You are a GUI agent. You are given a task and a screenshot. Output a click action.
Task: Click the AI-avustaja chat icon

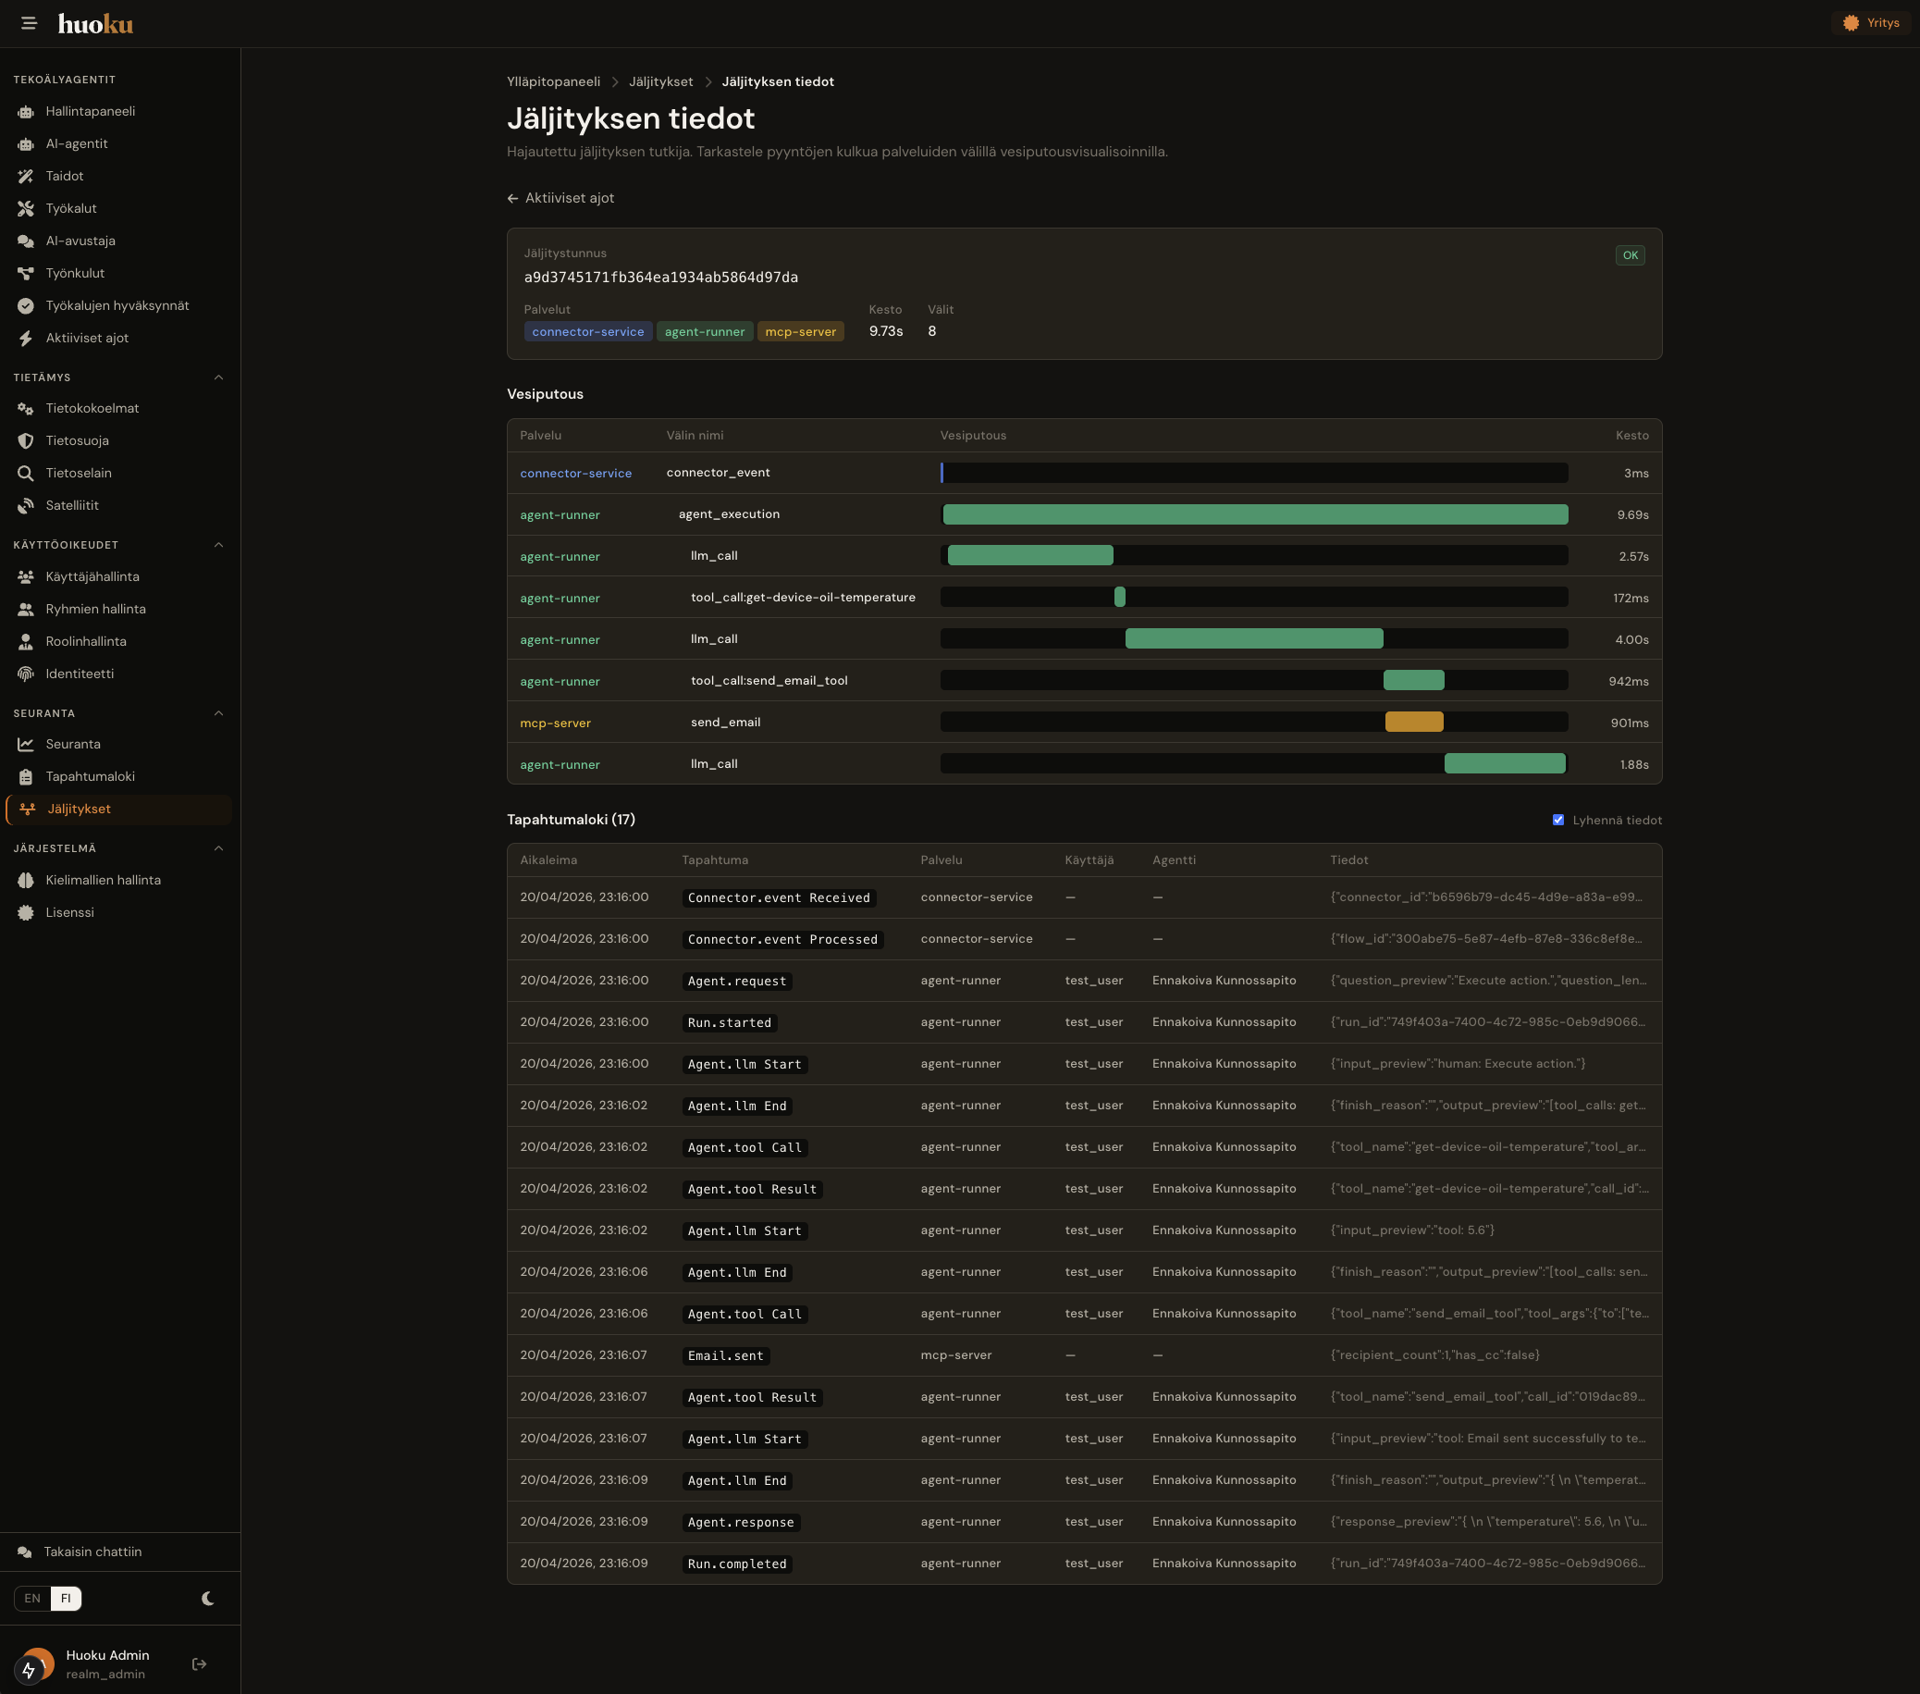coord(26,241)
